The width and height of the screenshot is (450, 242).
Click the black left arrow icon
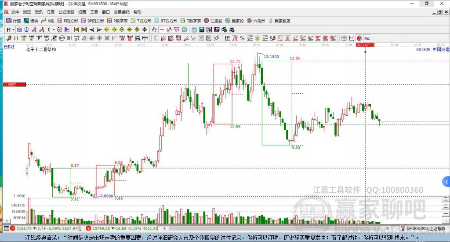pyautogui.click(x=92, y=29)
